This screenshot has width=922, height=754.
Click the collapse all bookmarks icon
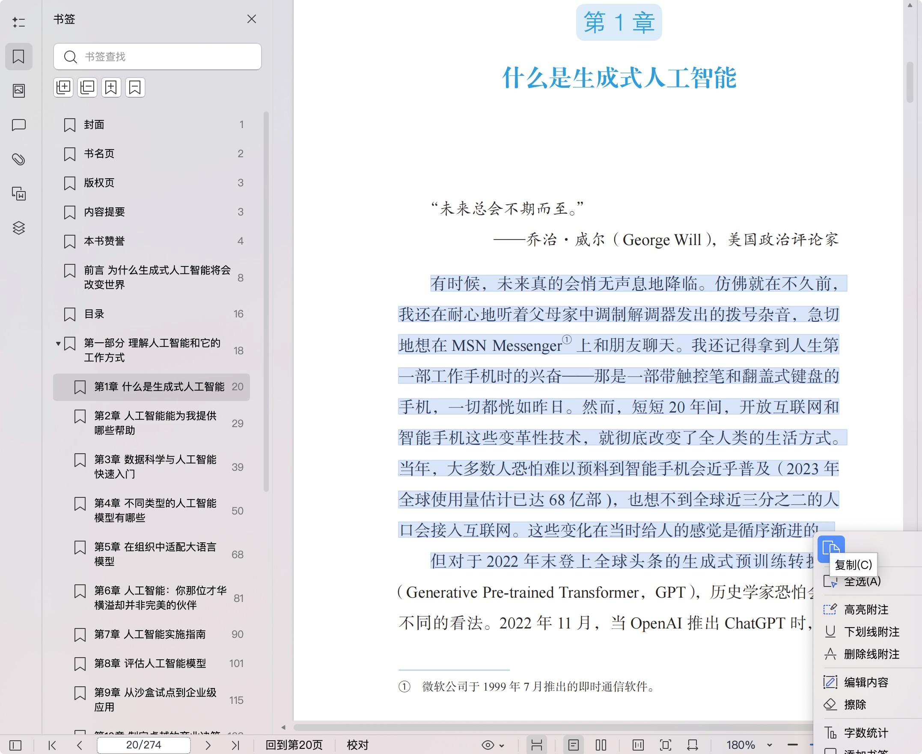[x=87, y=87]
